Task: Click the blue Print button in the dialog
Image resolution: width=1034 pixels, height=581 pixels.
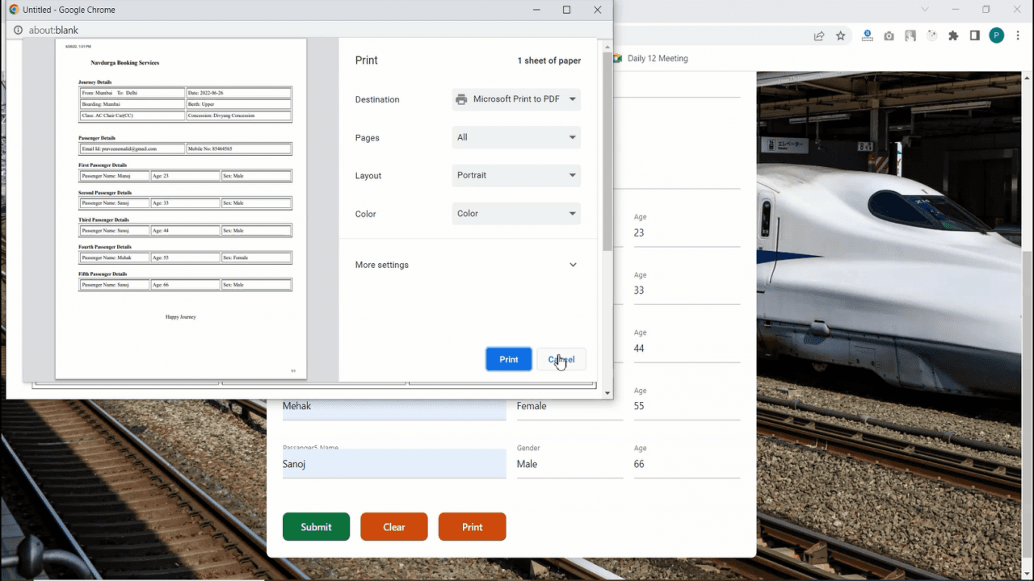Action: pyautogui.click(x=509, y=359)
